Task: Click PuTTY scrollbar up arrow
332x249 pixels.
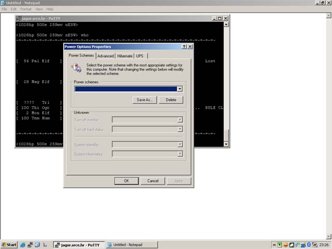Action: (x=226, y=24)
